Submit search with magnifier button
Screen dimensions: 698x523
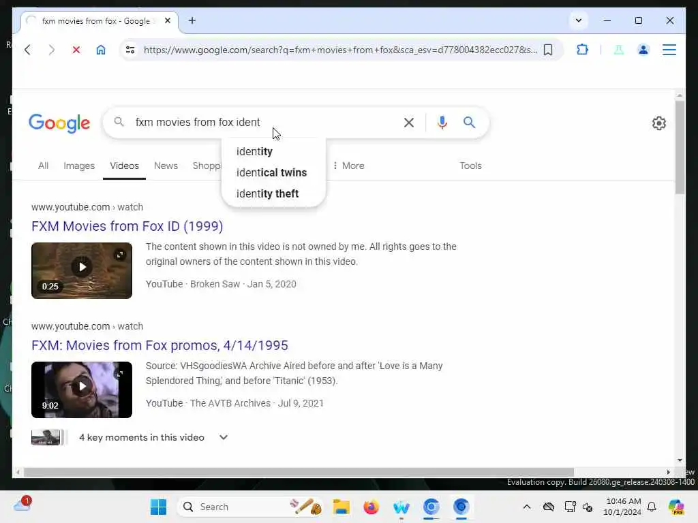click(469, 123)
